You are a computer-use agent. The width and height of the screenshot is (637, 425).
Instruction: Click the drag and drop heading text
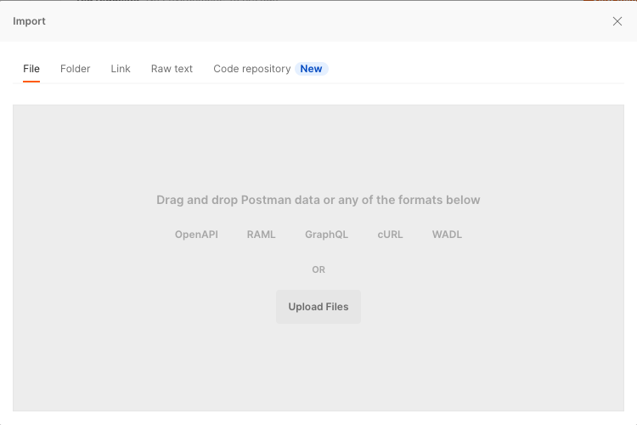point(318,201)
